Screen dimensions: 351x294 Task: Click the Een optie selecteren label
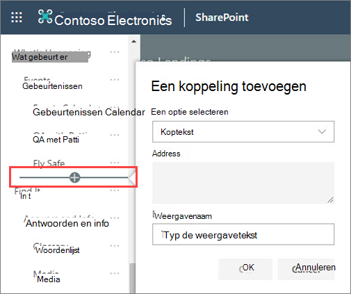[190, 112]
